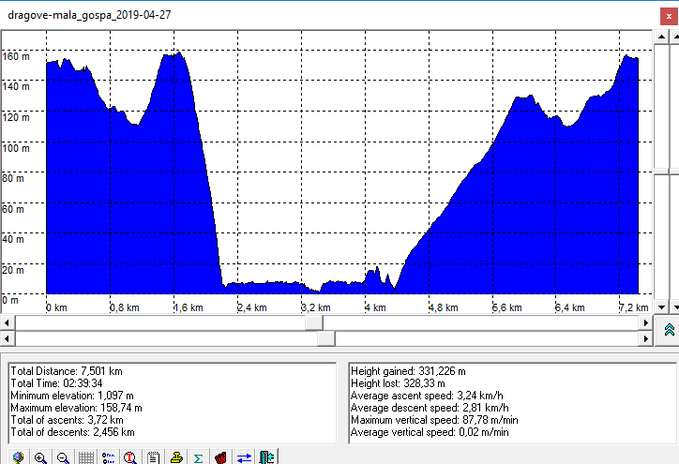
Task: Click the magnifier icon with red T
Action: (x=130, y=457)
